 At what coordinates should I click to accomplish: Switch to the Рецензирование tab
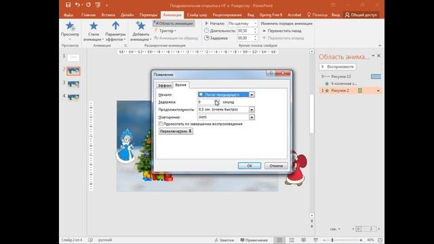[227, 15]
